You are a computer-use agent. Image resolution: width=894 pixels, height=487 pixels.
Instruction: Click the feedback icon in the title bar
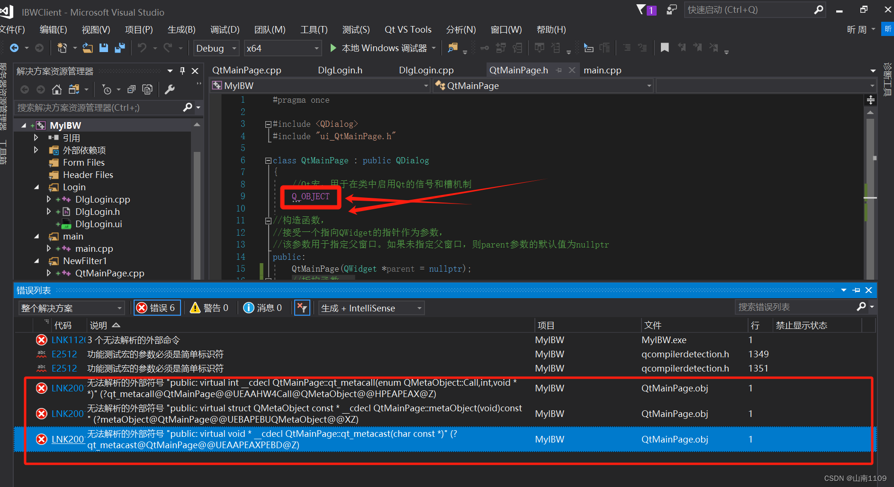click(671, 9)
